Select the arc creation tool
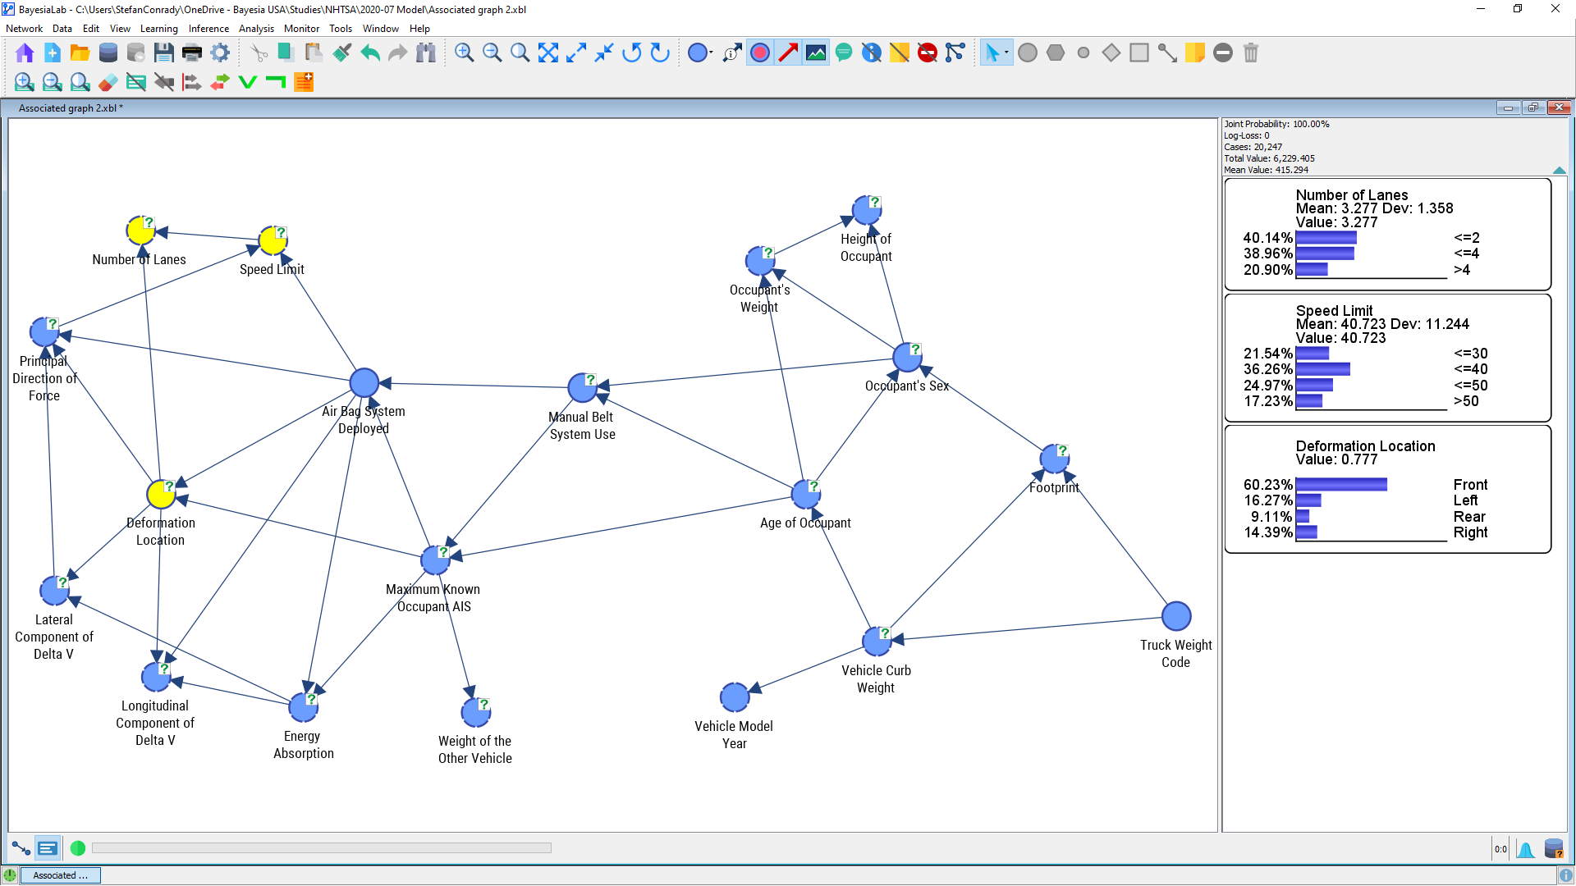1576x886 pixels. tap(1166, 53)
